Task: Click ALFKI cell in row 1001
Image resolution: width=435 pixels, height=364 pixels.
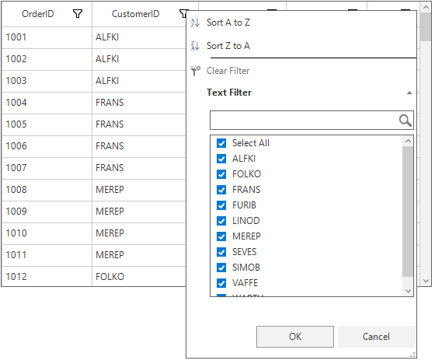Action: (139, 37)
